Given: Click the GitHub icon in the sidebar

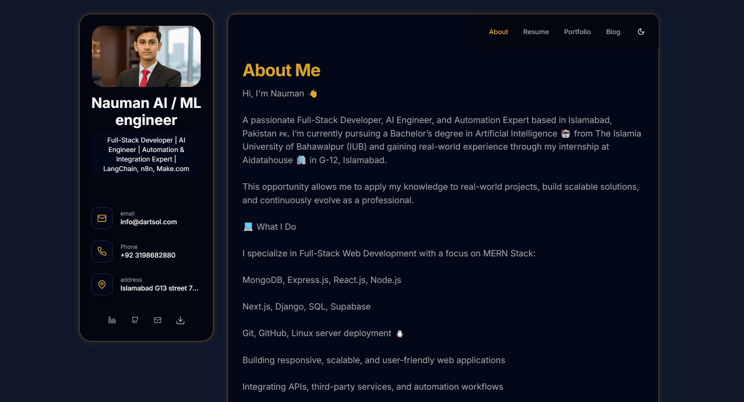Looking at the screenshot, I should pos(135,320).
